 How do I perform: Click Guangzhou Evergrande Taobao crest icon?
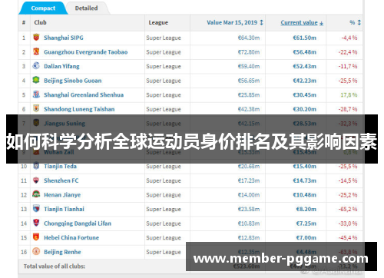coord(36,51)
